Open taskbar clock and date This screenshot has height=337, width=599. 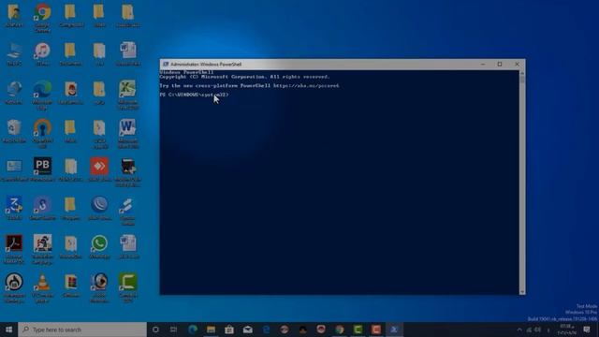[x=567, y=330]
